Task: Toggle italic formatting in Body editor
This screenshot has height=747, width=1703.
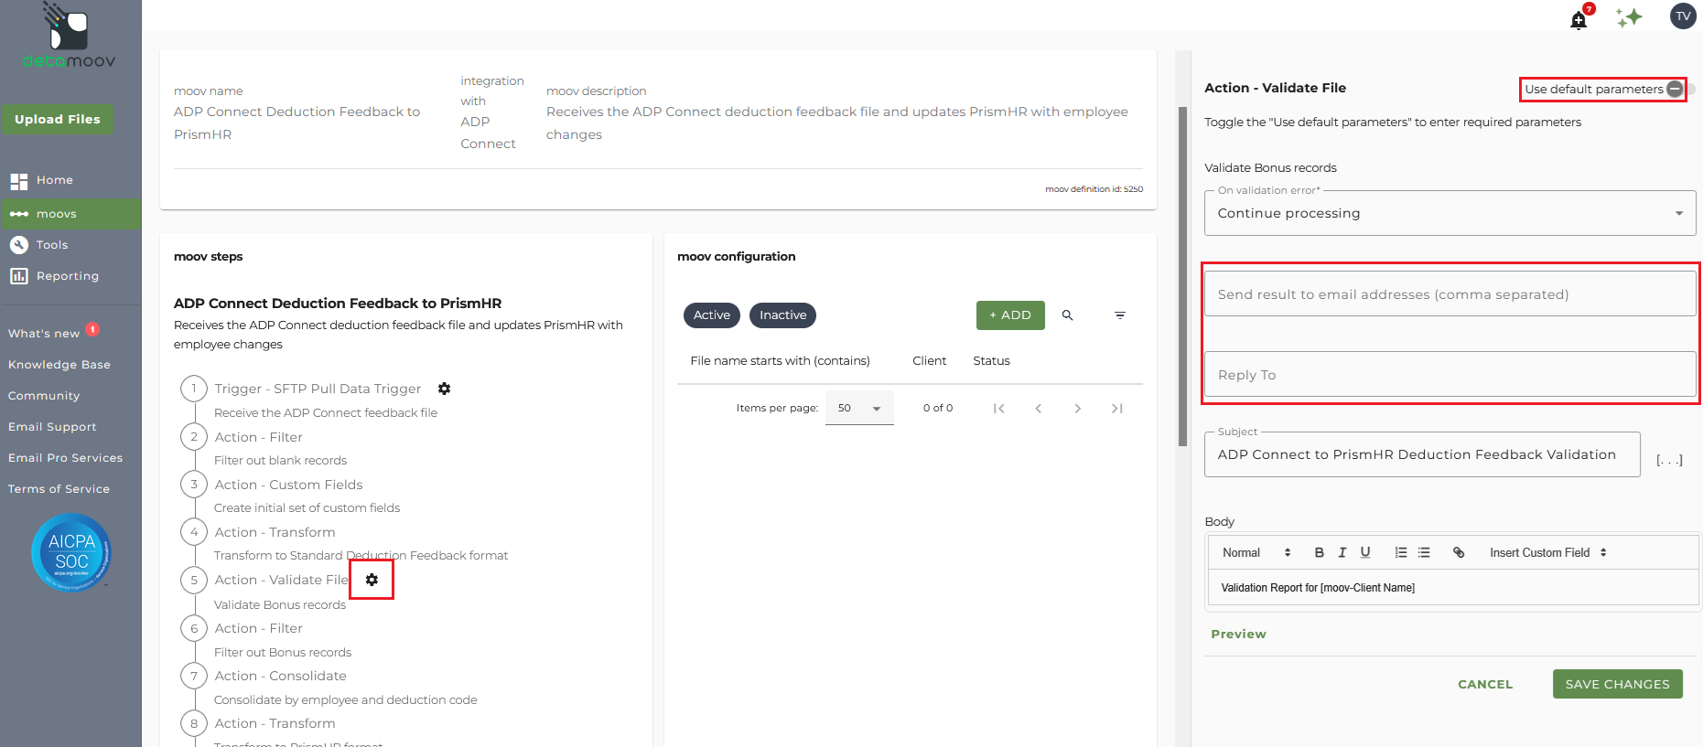Action: tap(1342, 552)
